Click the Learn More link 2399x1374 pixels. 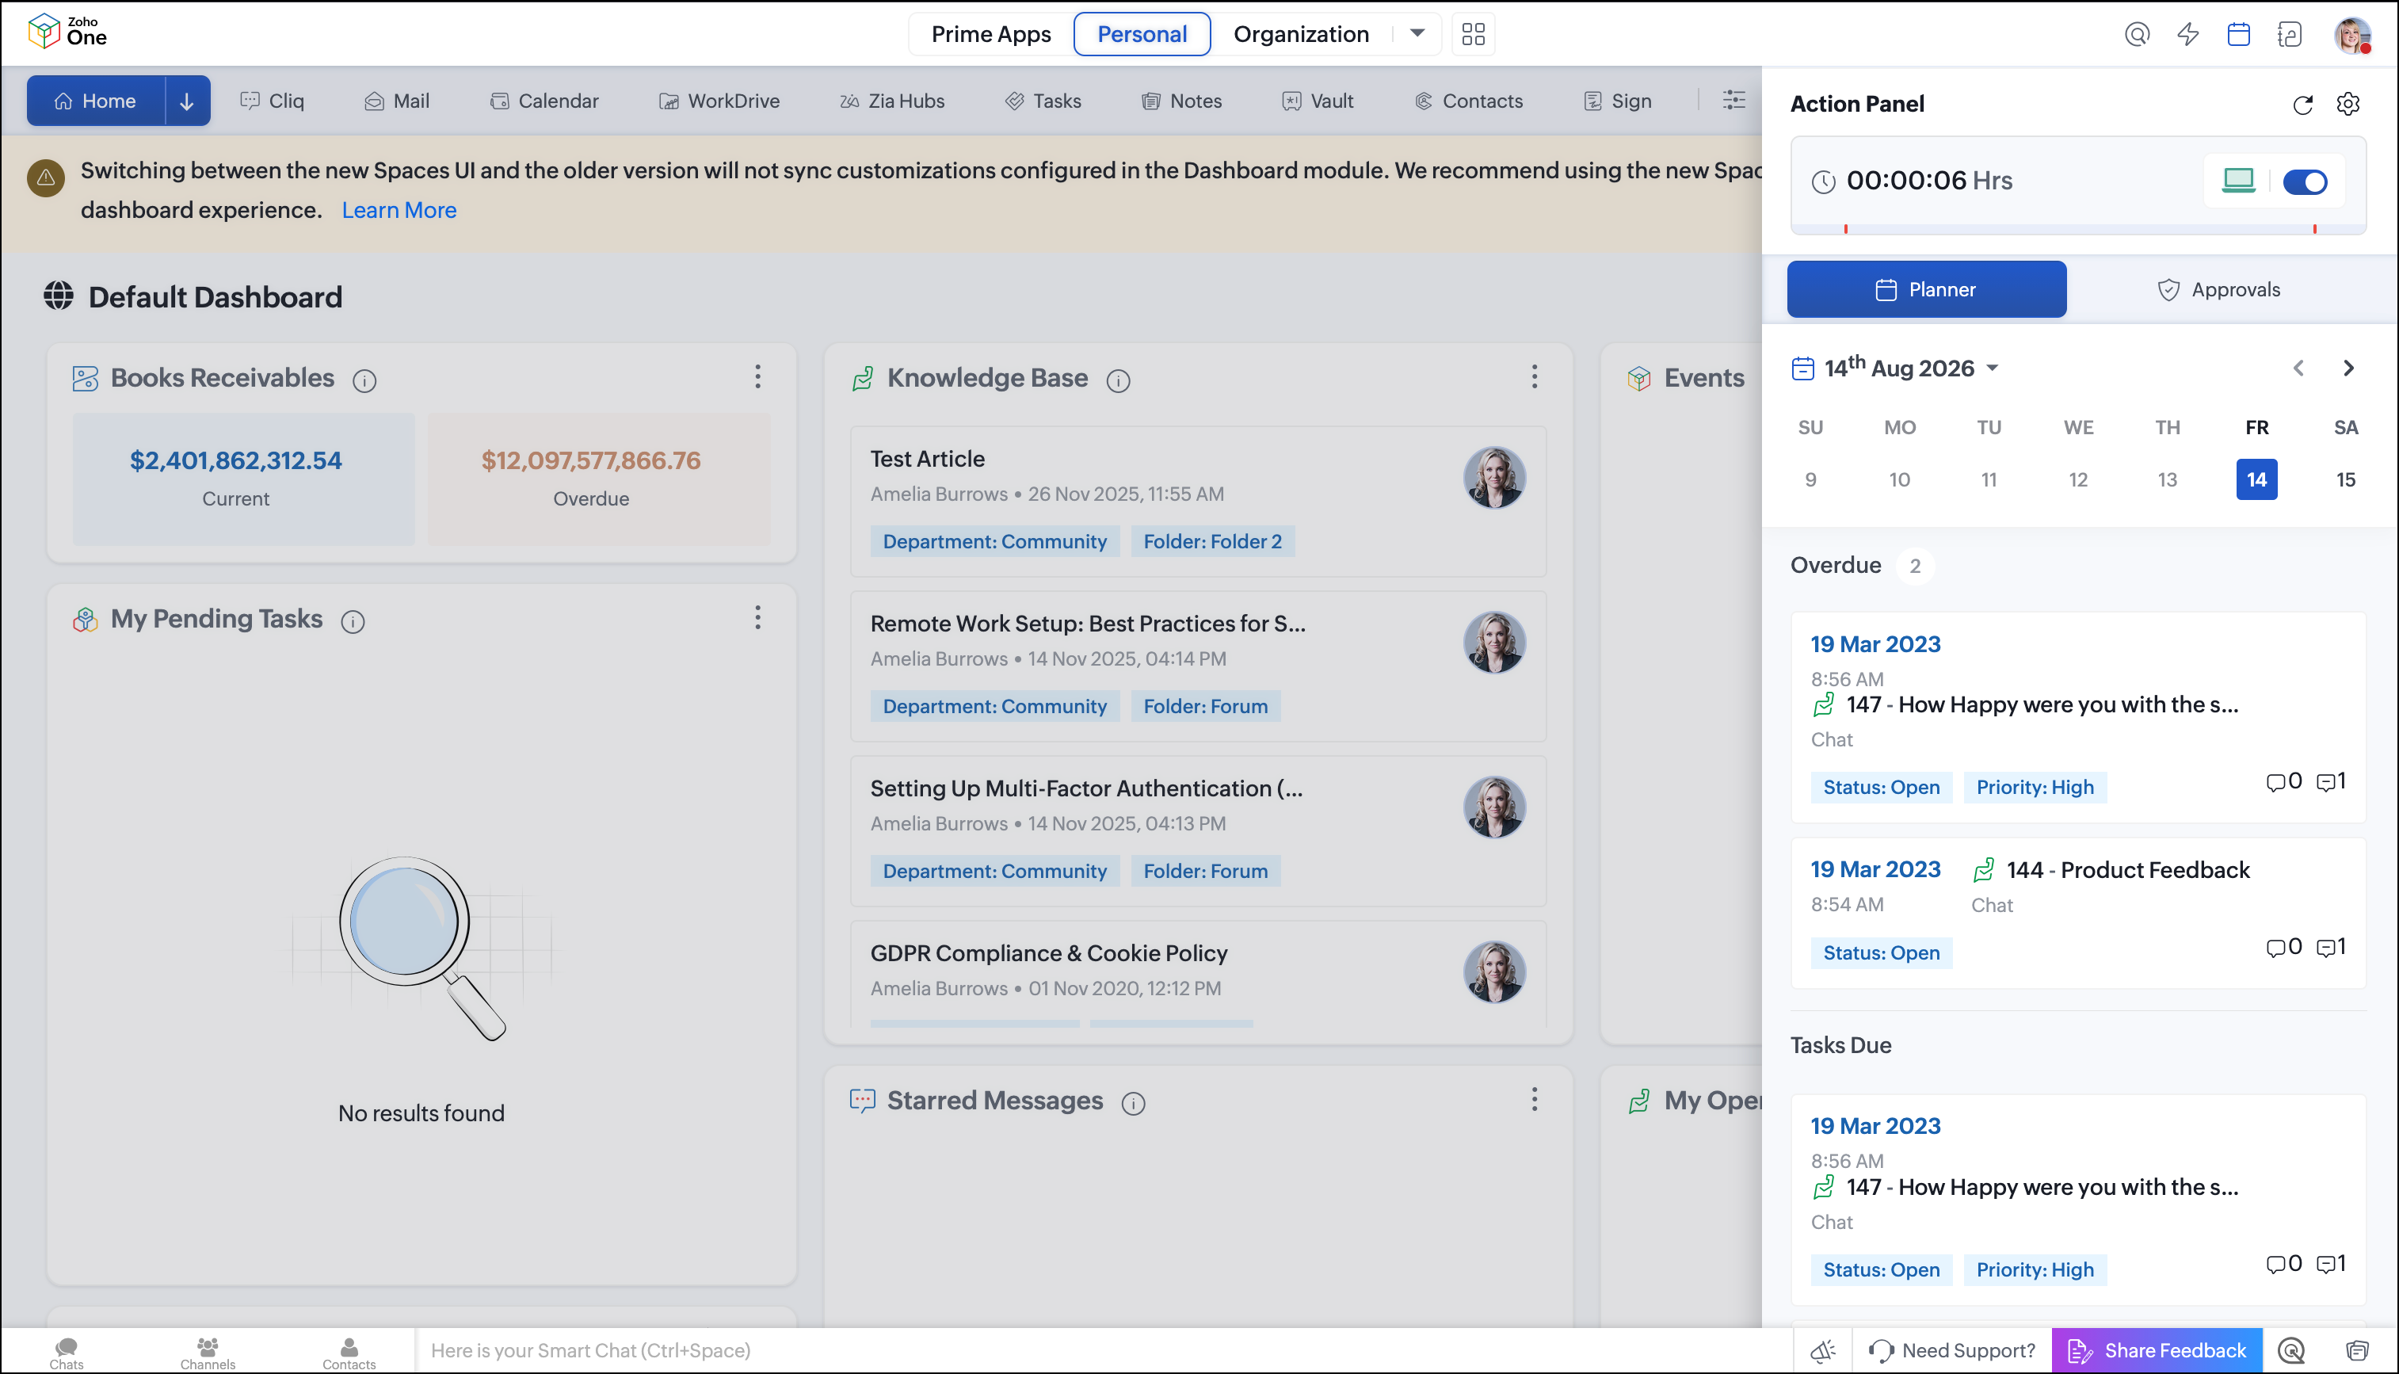399,211
